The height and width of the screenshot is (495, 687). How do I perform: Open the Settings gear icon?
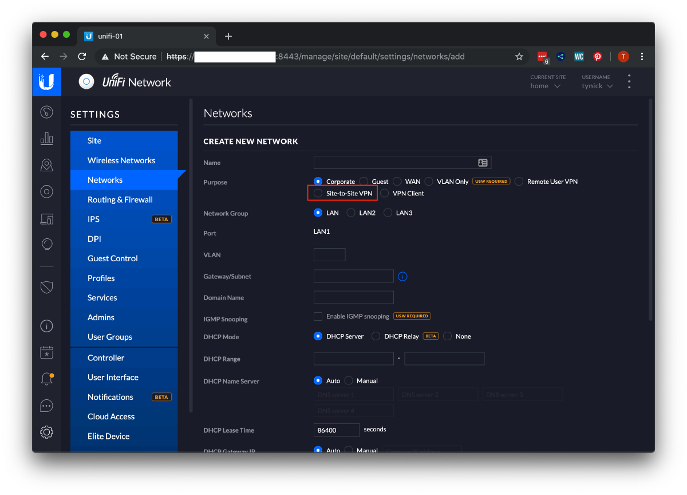click(47, 432)
